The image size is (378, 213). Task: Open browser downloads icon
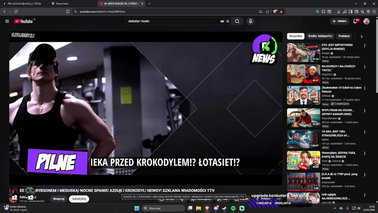click(338, 12)
